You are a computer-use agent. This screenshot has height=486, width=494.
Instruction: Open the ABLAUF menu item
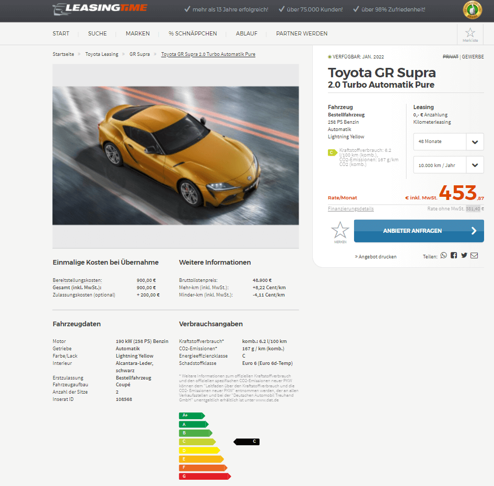(246, 33)
